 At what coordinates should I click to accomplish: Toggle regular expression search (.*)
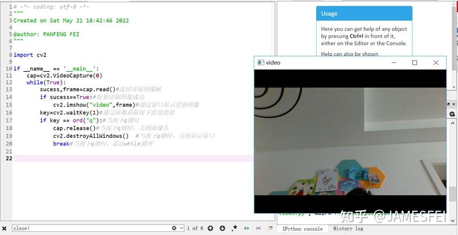tap(234, 228)
